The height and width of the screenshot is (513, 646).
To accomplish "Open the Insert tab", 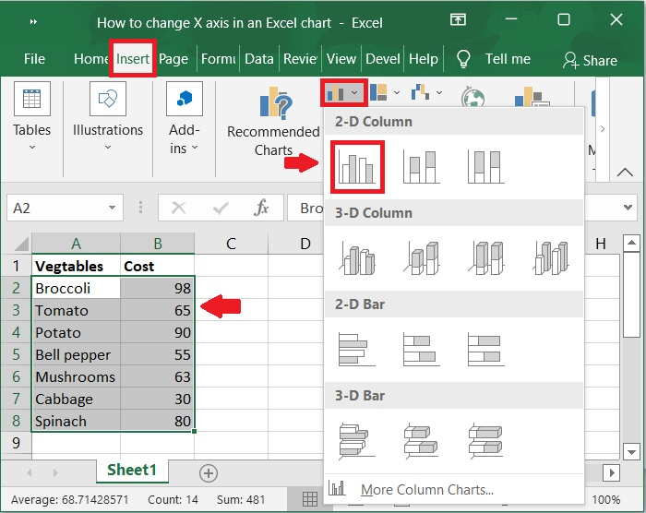I will 133,59.
